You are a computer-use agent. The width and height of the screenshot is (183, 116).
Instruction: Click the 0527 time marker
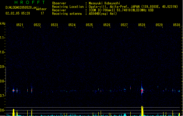124,25
